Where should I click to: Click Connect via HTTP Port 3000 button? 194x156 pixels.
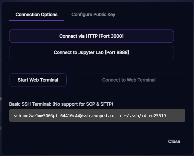click(x=91, y=36)
